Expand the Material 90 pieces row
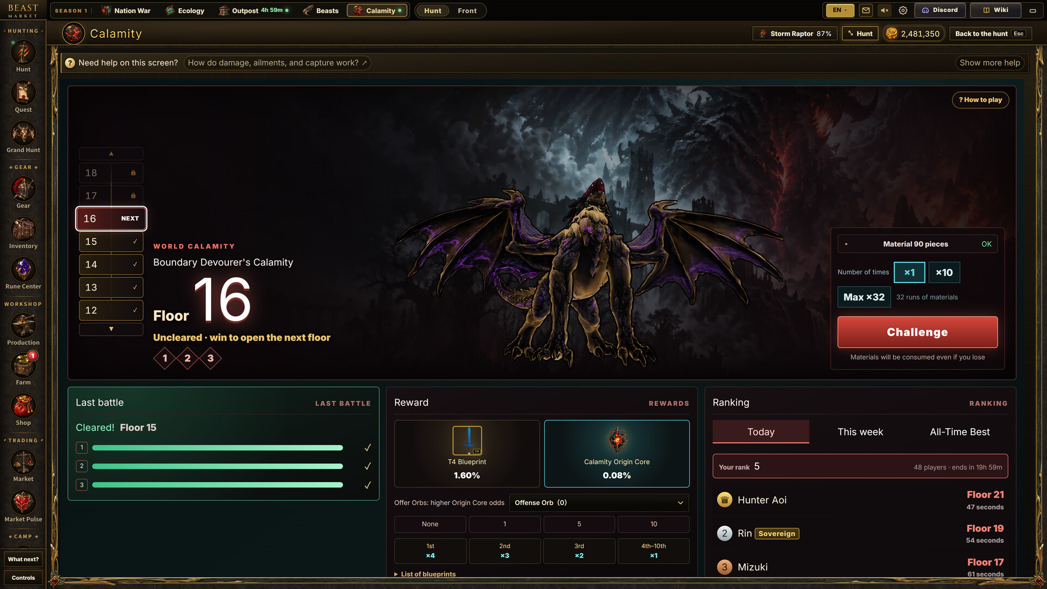This screenshot has width=1047, height=589. point(917,244)
